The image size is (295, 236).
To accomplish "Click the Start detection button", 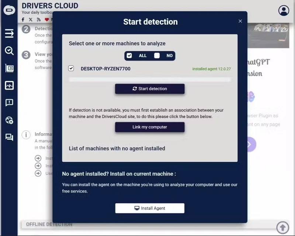I will click(x=150, y=88).
